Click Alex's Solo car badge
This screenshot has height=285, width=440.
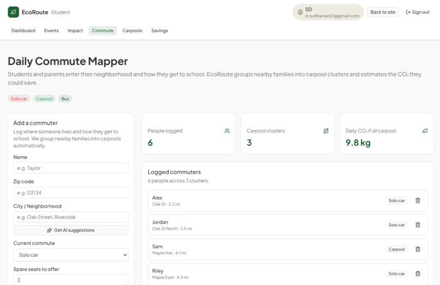[396, 200]
